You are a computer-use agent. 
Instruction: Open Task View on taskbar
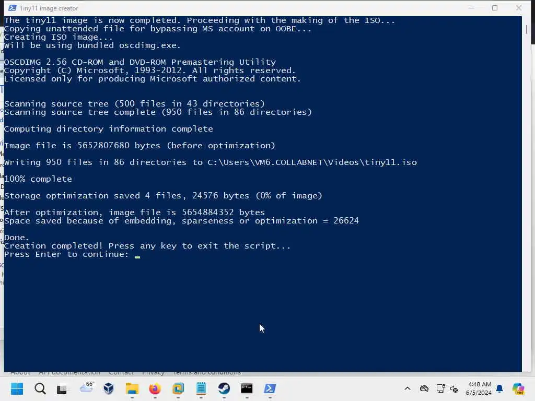click(x=62, y=388)
